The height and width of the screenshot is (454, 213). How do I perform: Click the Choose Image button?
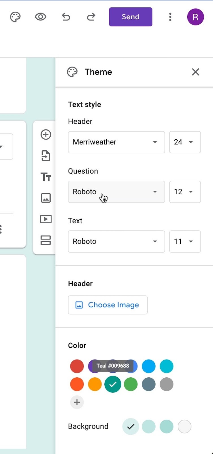(x=108, y=305)
